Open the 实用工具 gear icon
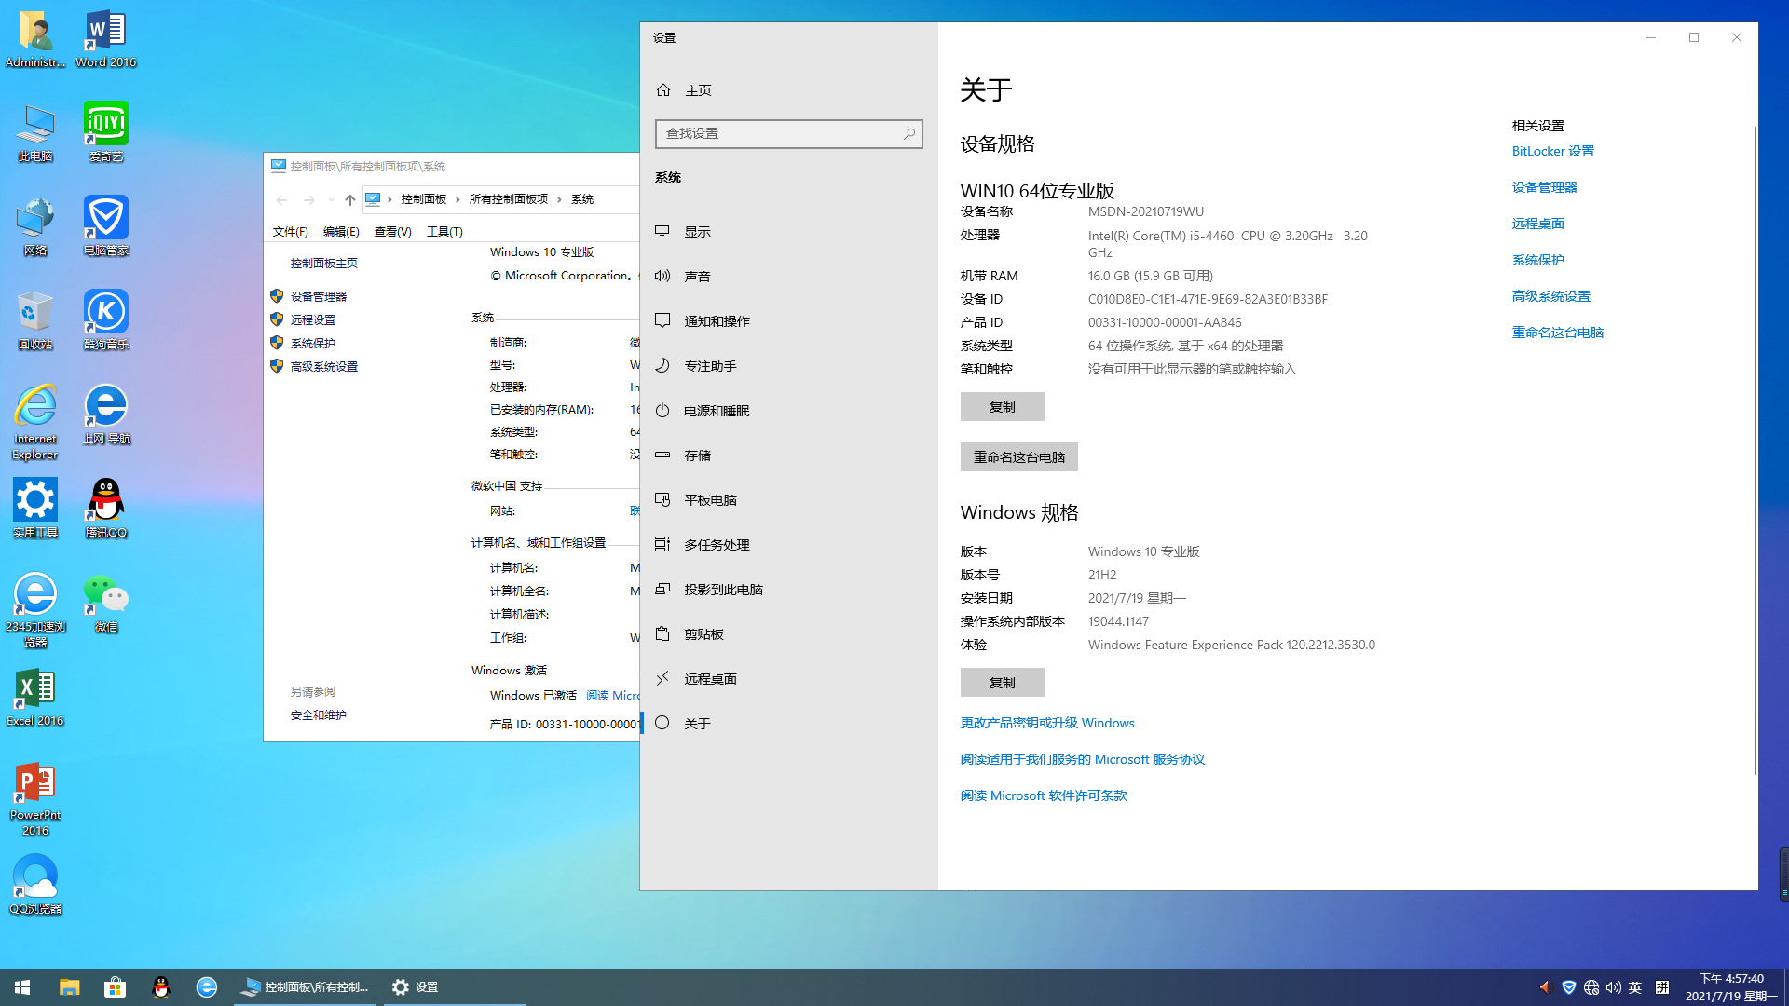1789x1006 pixels. point(35,509)
